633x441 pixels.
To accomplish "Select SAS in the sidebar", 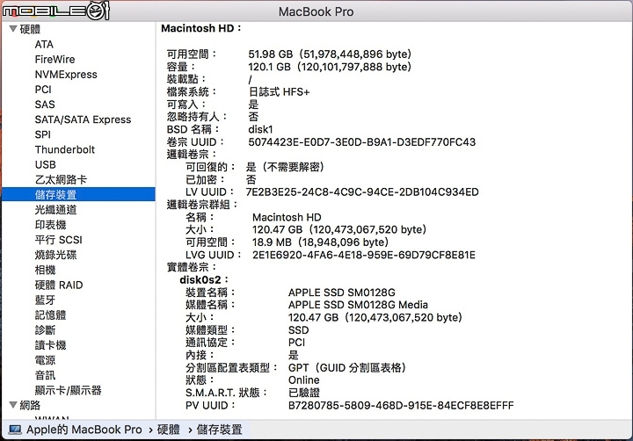I will tap(45, 105).
